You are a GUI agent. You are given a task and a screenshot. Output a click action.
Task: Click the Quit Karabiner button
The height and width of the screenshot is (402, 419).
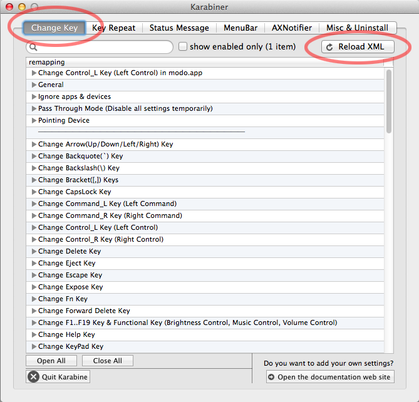(x=58, y=376)
